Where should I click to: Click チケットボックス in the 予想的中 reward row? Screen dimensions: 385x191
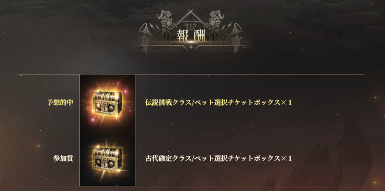[x=254, y=103]
